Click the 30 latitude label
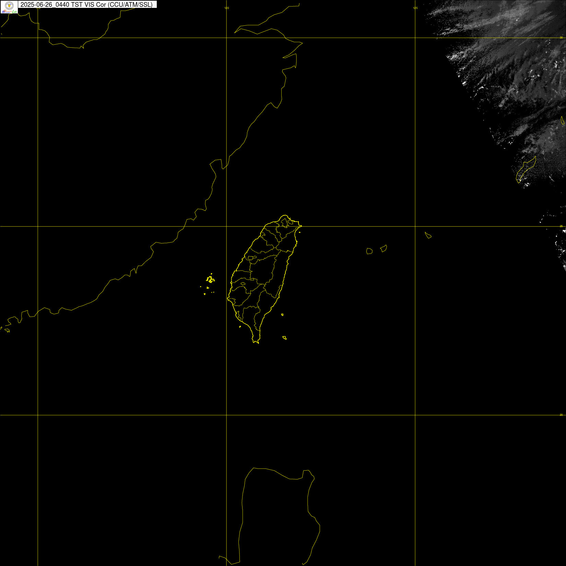The width and height of the screenshot is (566, 566). click(x=561, y=37)
